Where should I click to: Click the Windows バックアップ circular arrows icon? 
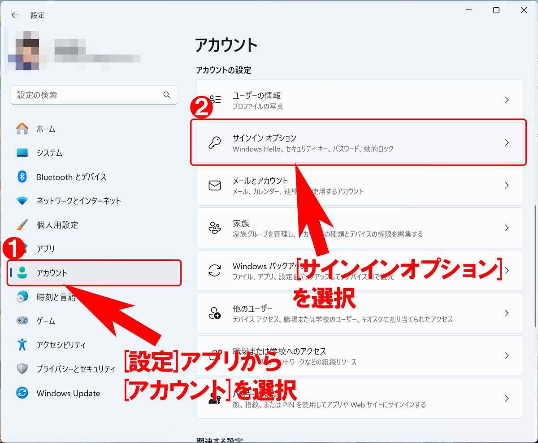click(215, 271)
